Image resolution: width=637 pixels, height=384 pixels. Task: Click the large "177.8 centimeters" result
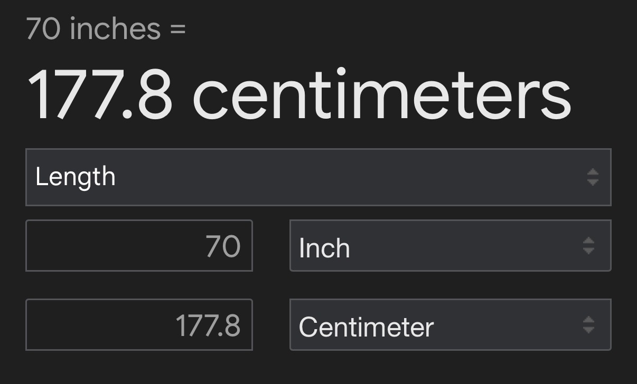tap(298, 95)
